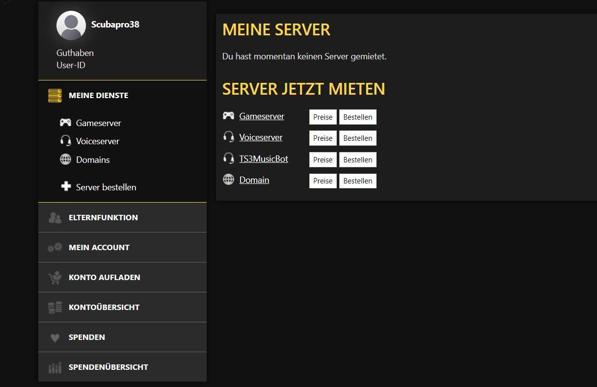Show Preise for Voiceserver
The height and width of the screenshot is (387, 597).
[323, 138]
